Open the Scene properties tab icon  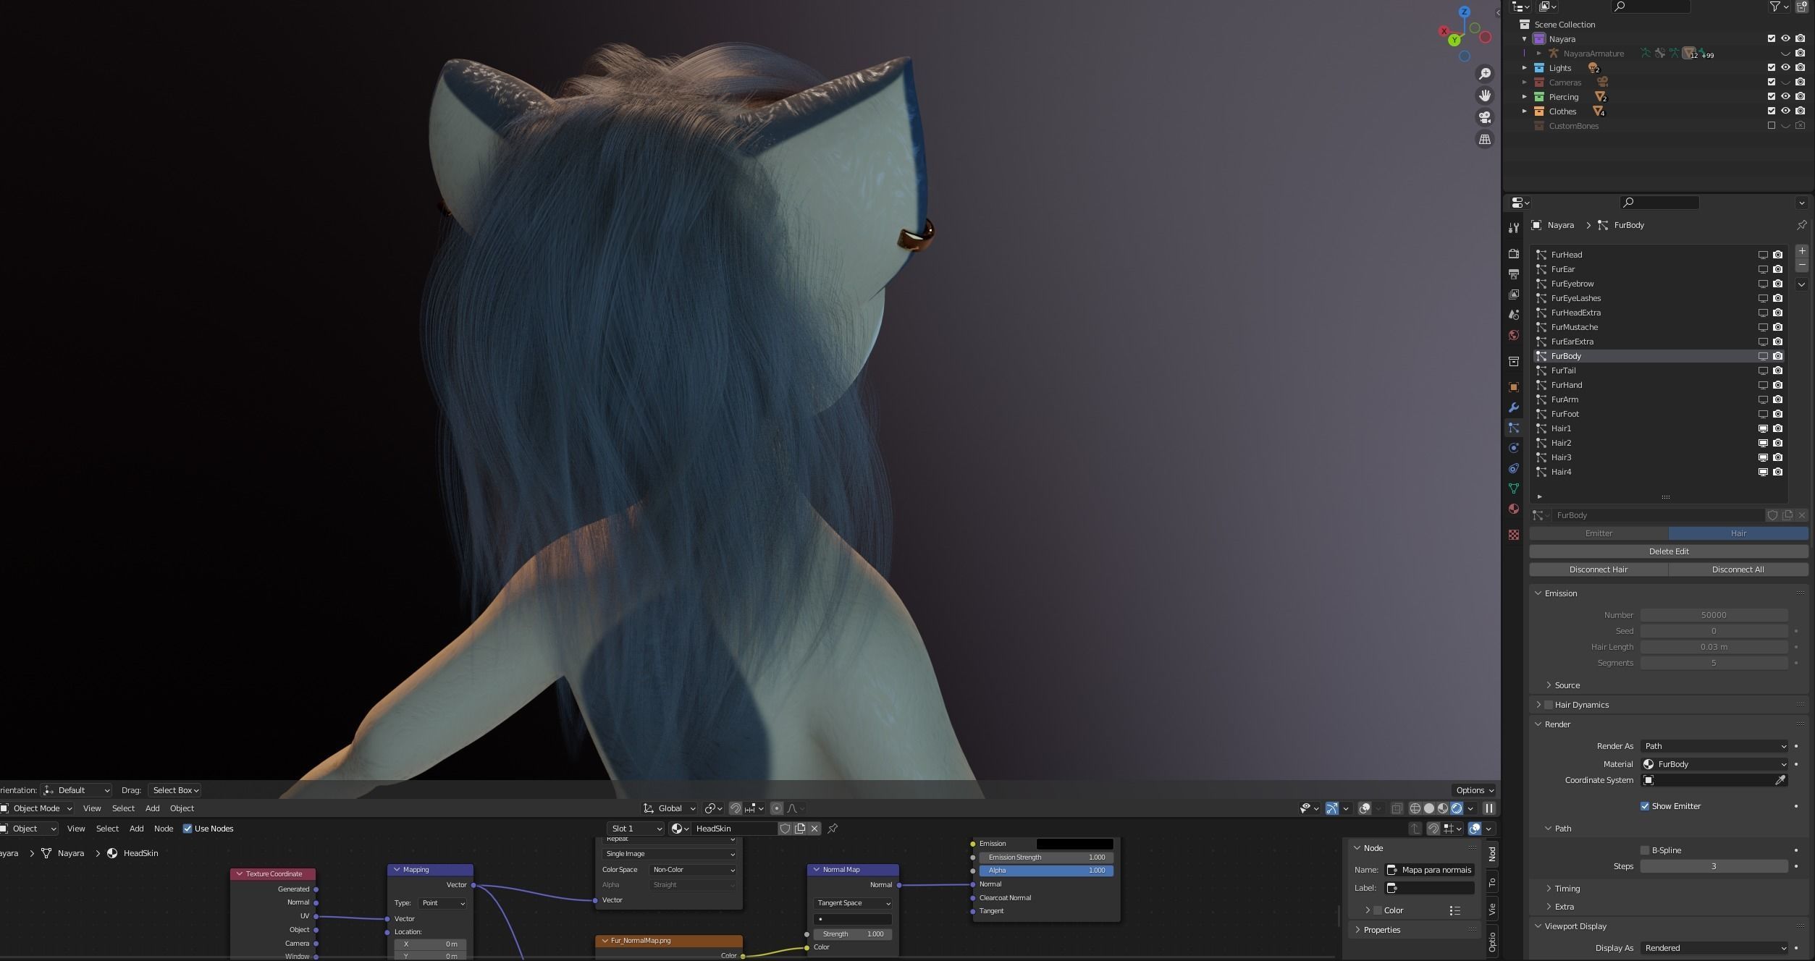click(1514, 315)
